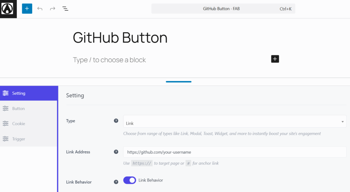The width and height of the screenshot is (350, 192).
Task: Click the blue metabox resize handle
Action: [178, 82]
